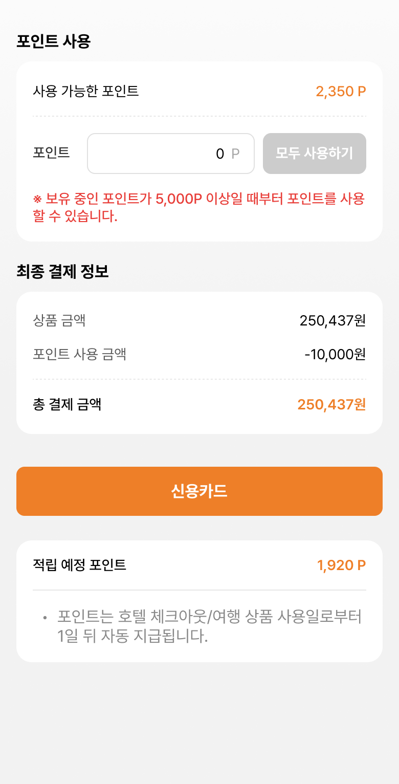Click the orange 250,437원 total amount

pos(331,405)
